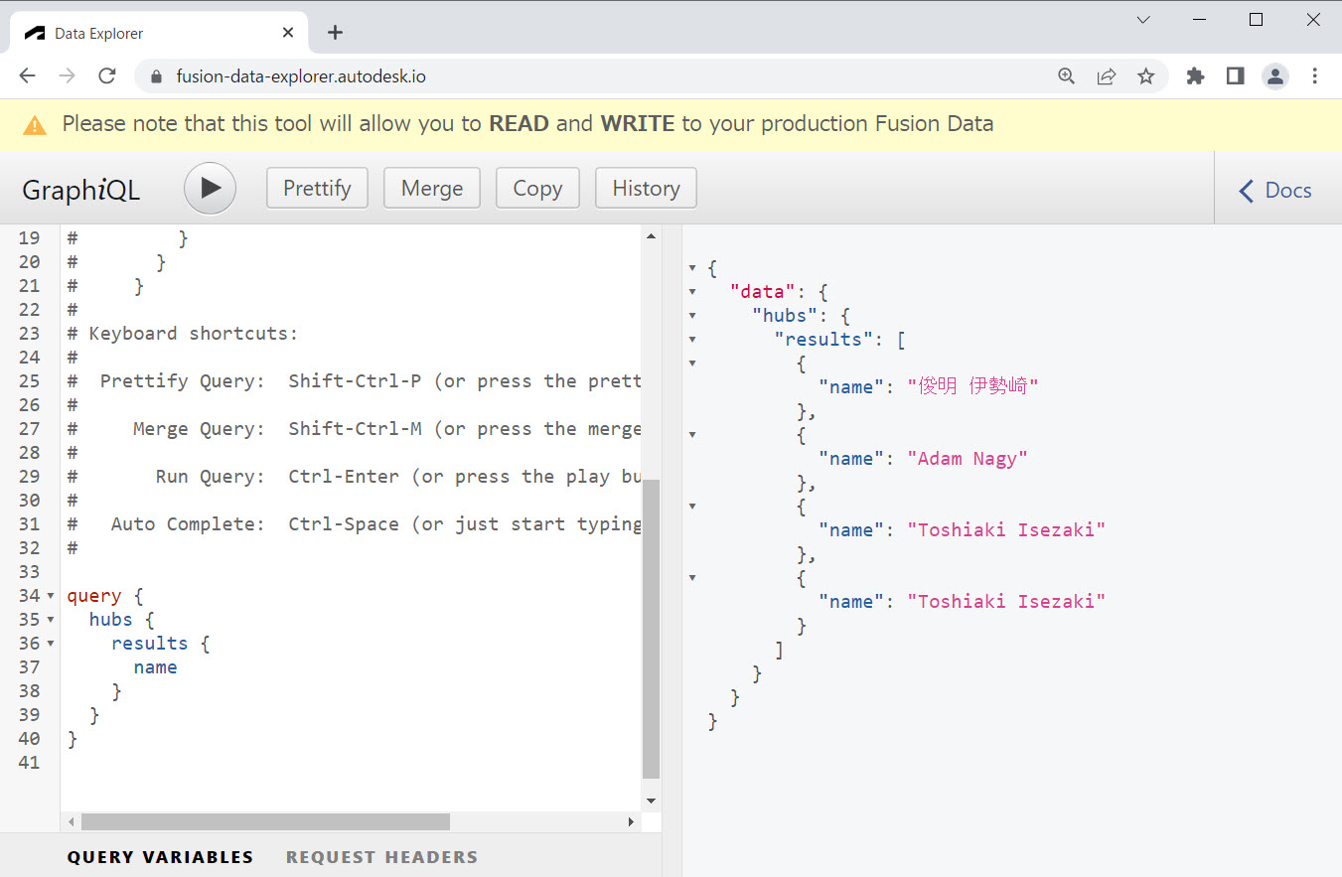Click the lock icon for site info
The height and width of the screenshot is (877, 1342).
coord(155,76)
